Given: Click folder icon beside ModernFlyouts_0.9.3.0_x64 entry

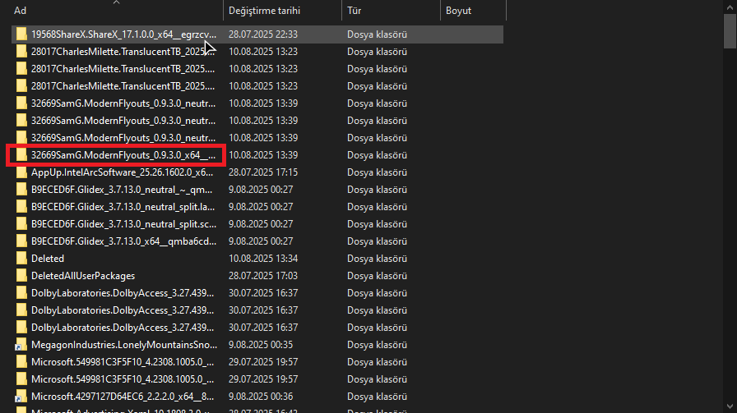Looking at the screenshot, I should point(21,155).
